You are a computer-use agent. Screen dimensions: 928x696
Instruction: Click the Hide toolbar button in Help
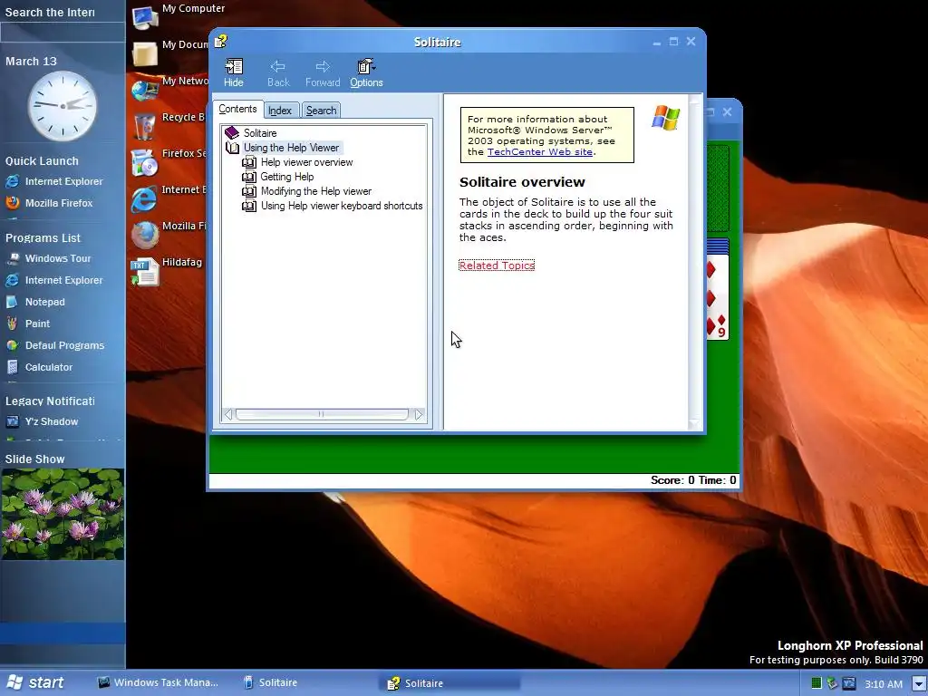coord(233,73)
